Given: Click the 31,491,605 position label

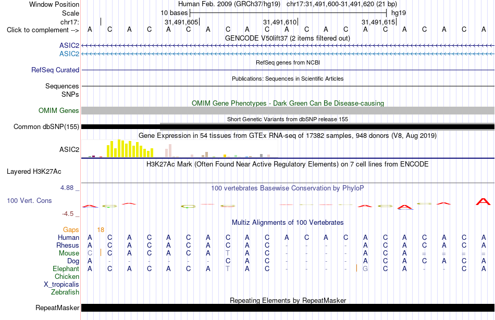Looking at the screenshot, I should click(x=181, y=22).
